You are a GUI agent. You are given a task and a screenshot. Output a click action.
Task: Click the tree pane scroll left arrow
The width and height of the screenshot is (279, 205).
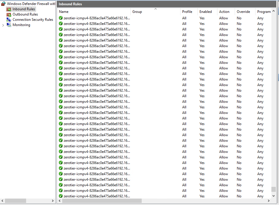point(2,201)
